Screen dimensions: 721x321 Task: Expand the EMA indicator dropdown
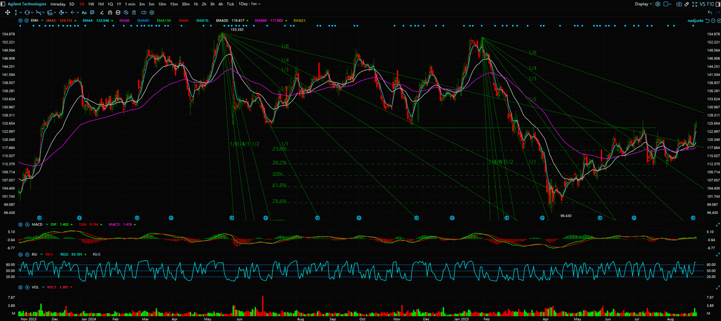(x=42, y=21)
